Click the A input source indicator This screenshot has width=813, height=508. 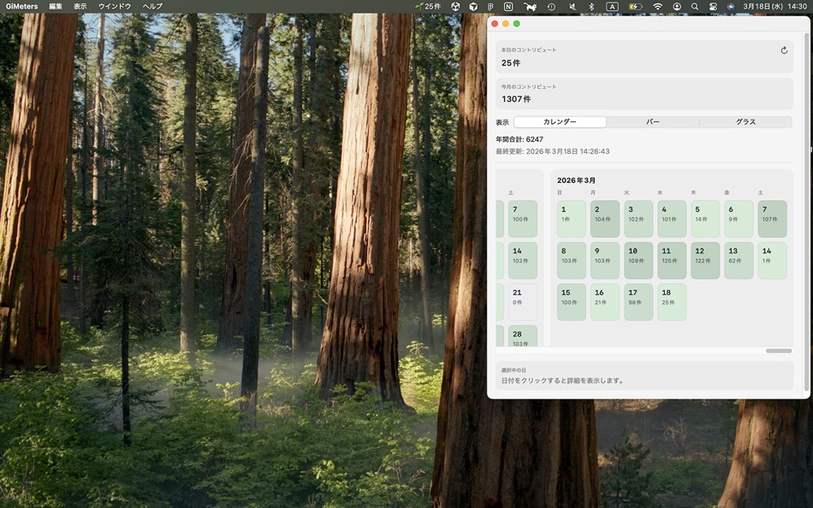(x=613, y=6)
